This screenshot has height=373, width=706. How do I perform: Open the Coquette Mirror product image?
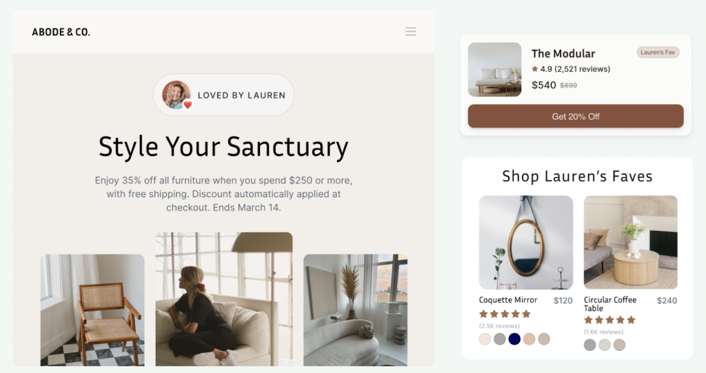(x=526, y=243)
